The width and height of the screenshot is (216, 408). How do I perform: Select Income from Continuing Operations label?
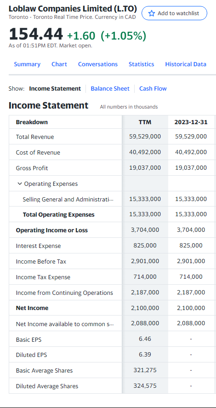pyautogui.click(x=64, y=293)
